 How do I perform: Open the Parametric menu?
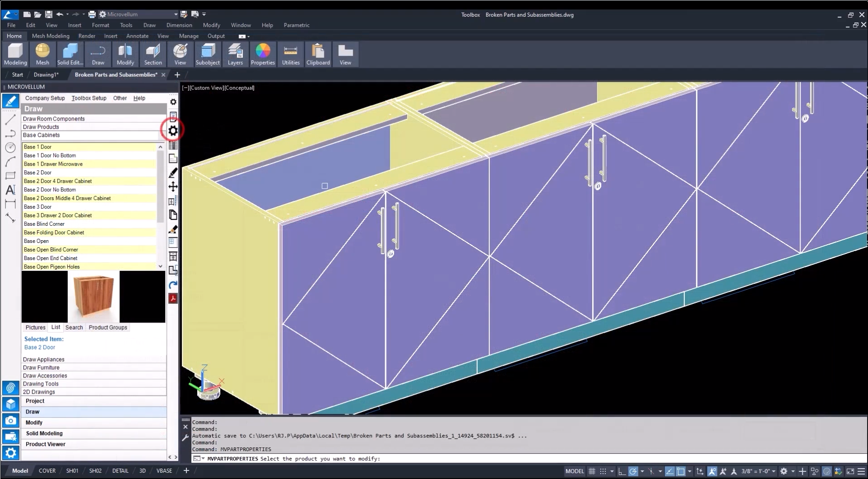tap(296, 25)
